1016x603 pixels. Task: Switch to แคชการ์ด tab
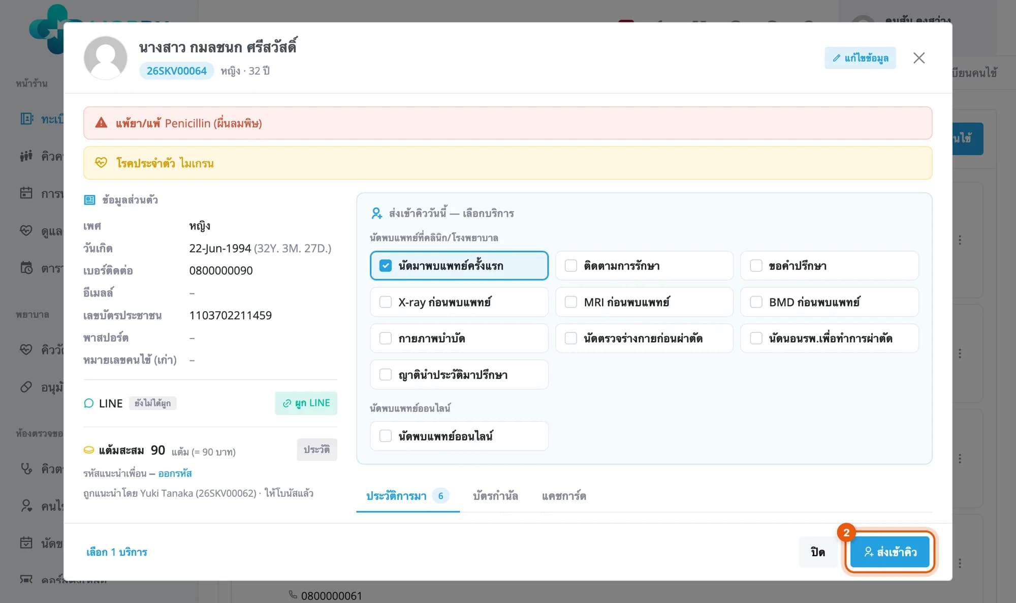click(564, 496)
